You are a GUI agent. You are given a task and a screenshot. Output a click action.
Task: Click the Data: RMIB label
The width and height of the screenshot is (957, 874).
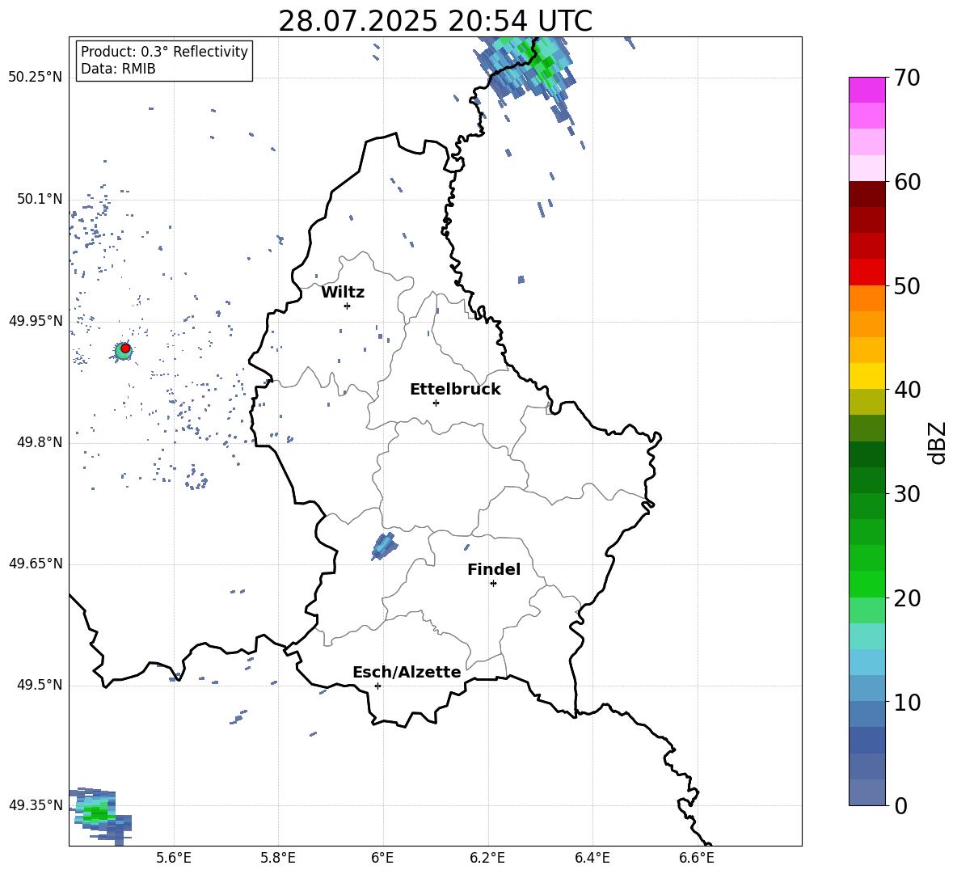click(x=118, y=69)
